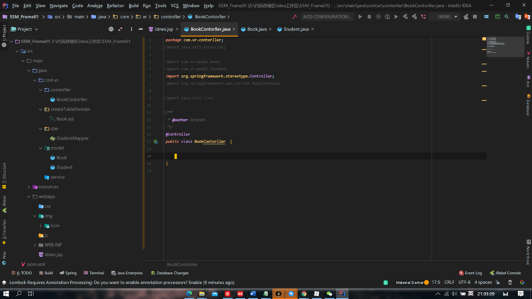
Task: Click the Stop square icon
Action: pyautogui.click(x=475, y=16)
